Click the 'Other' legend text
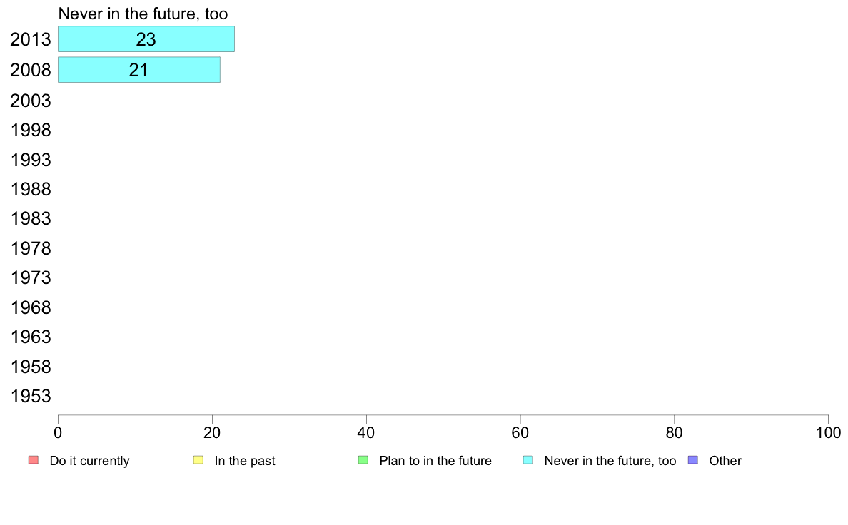Viewport: 848px width, 525px height. [x=725, y=461]
